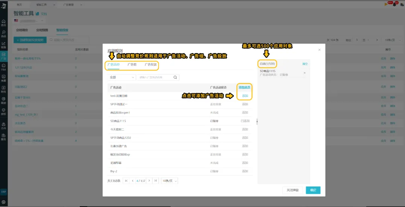This screenshot has height=207, width=405.
Task: Open the 全部 filter dropdown
Action: [122, 77]
